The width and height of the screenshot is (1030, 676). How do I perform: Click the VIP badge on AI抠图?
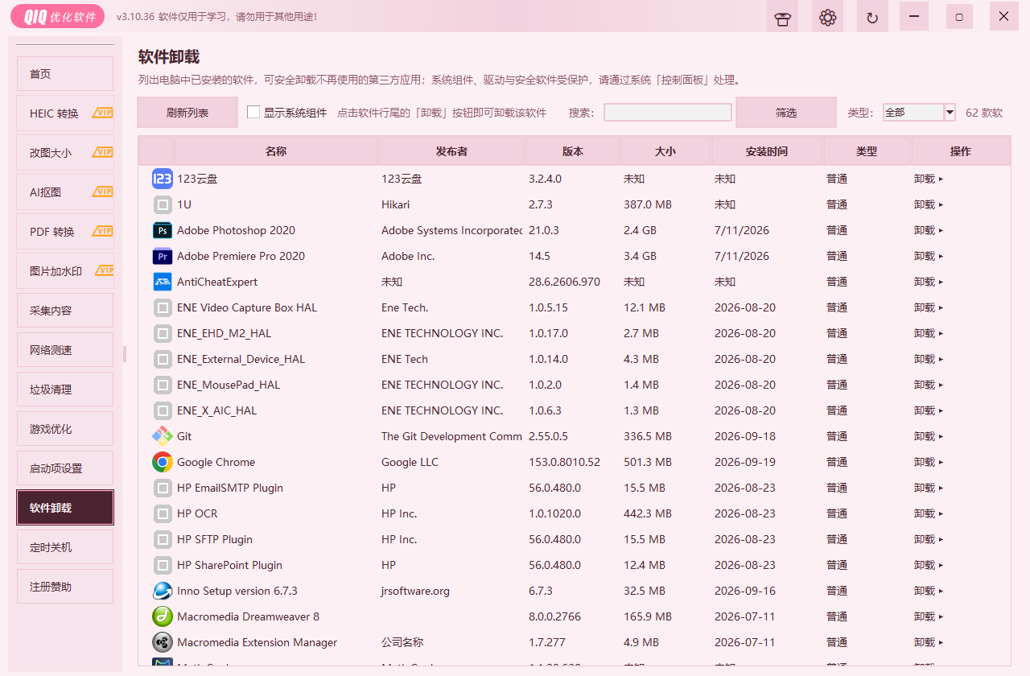point(102,192)
